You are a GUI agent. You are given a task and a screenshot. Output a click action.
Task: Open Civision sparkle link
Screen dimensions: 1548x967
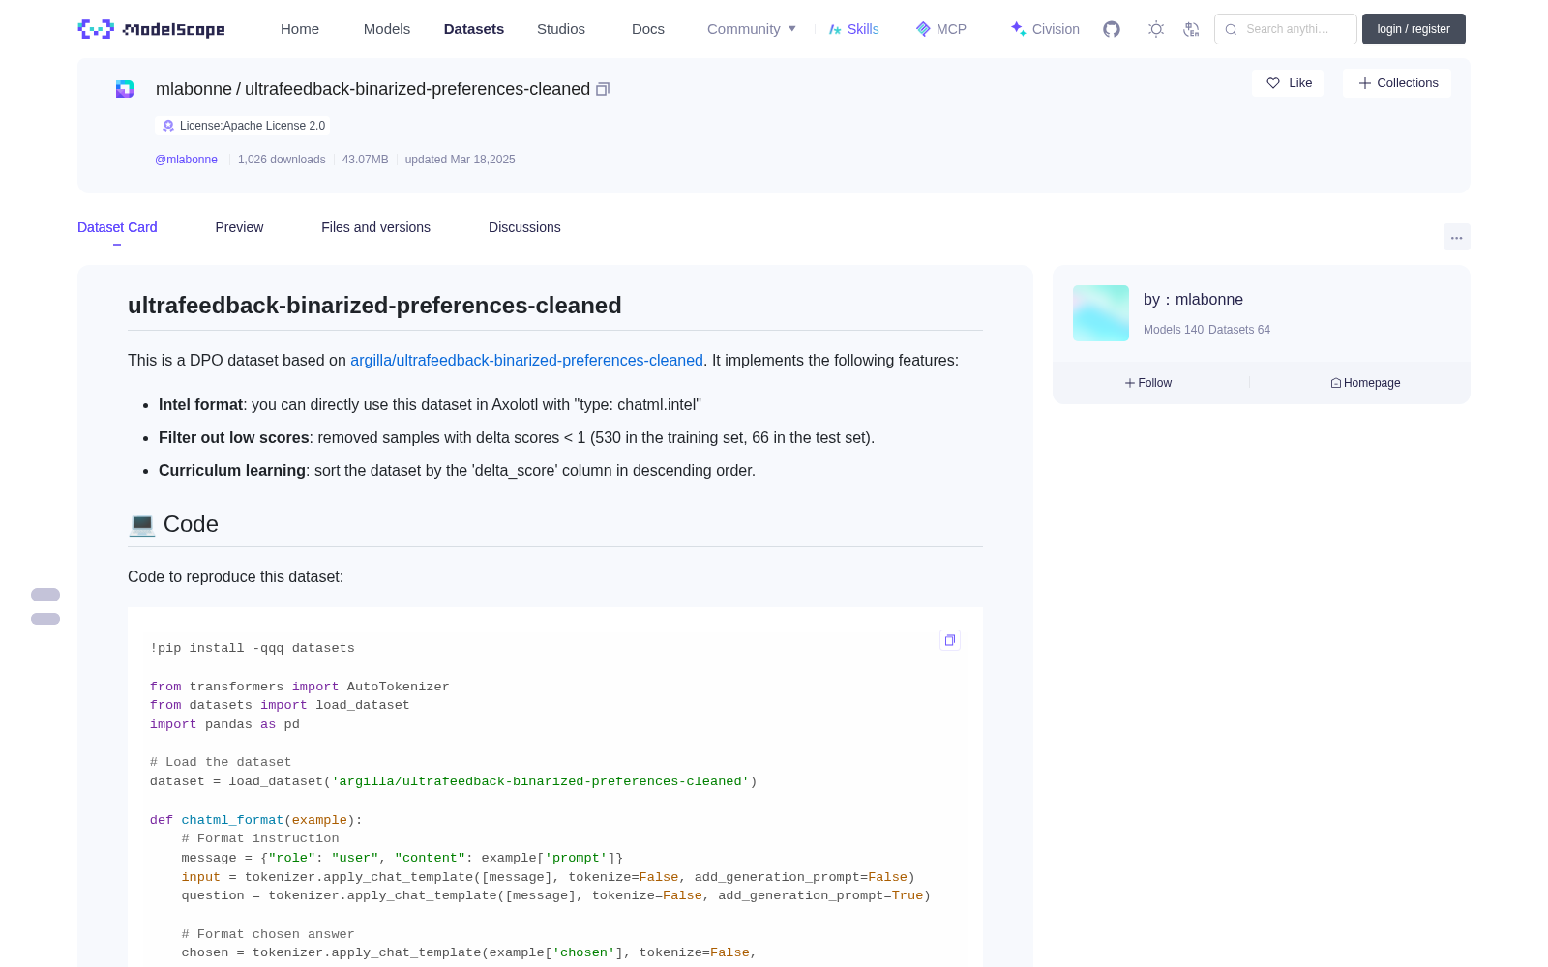click(1045, 29)
